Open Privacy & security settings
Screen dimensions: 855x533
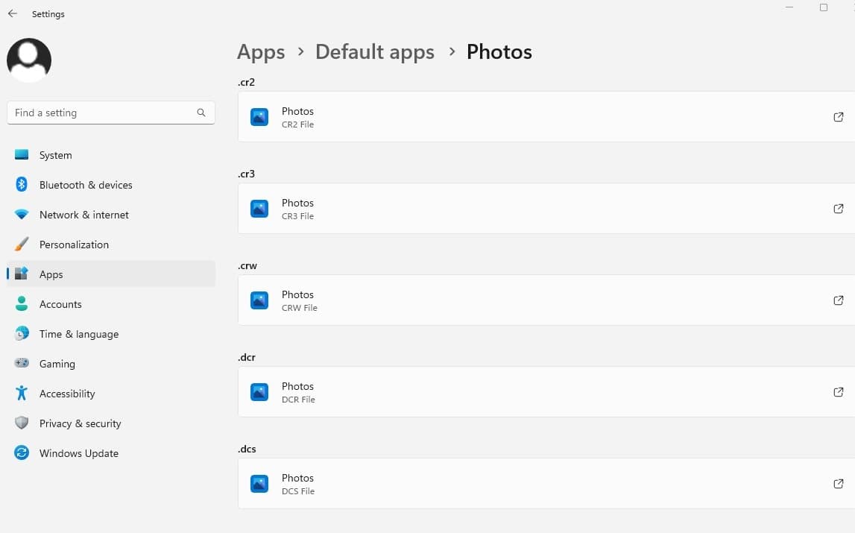click(x=81, y=423)
